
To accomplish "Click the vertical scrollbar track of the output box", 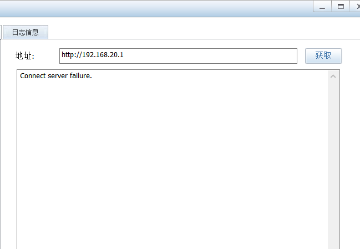I will pos(333,161).
